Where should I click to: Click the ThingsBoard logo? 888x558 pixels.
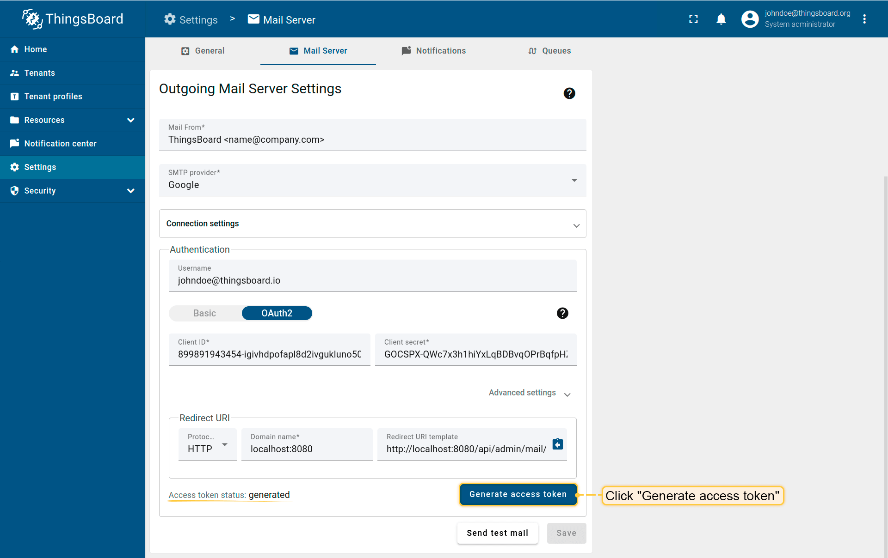[x=73, y=19]
